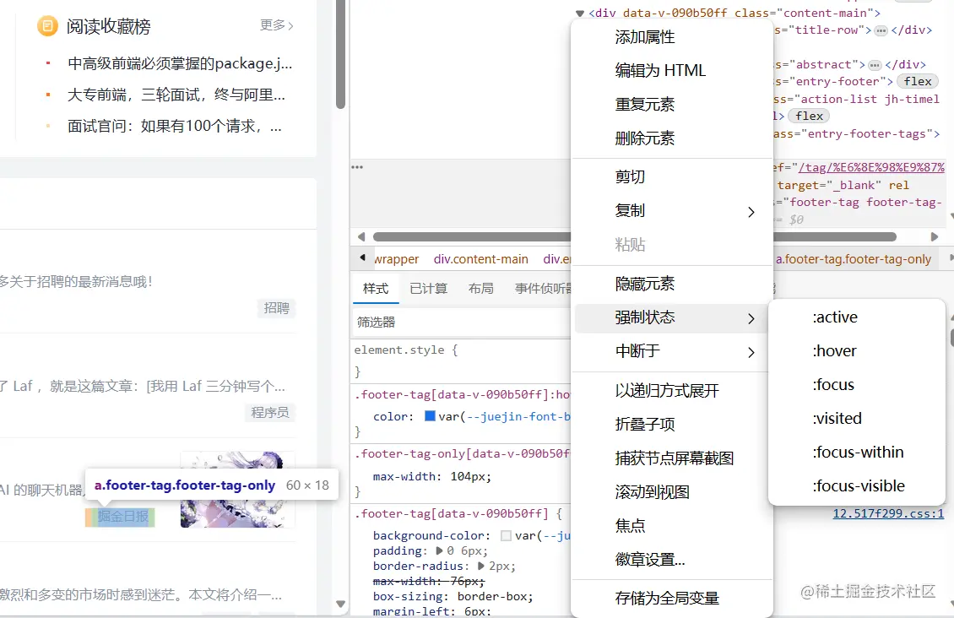This screenshot has height=618, width=954.
Task: Click the box-sizing: border-box declaration
Action: (453, 597)
